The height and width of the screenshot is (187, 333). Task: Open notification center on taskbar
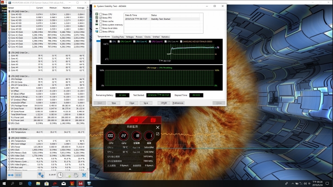click(x=327, y=184)
